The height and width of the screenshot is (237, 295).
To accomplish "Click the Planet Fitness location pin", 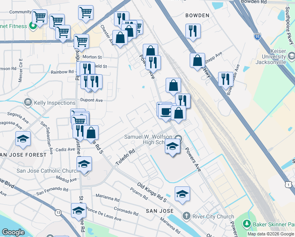I will (x=33, y=26).
